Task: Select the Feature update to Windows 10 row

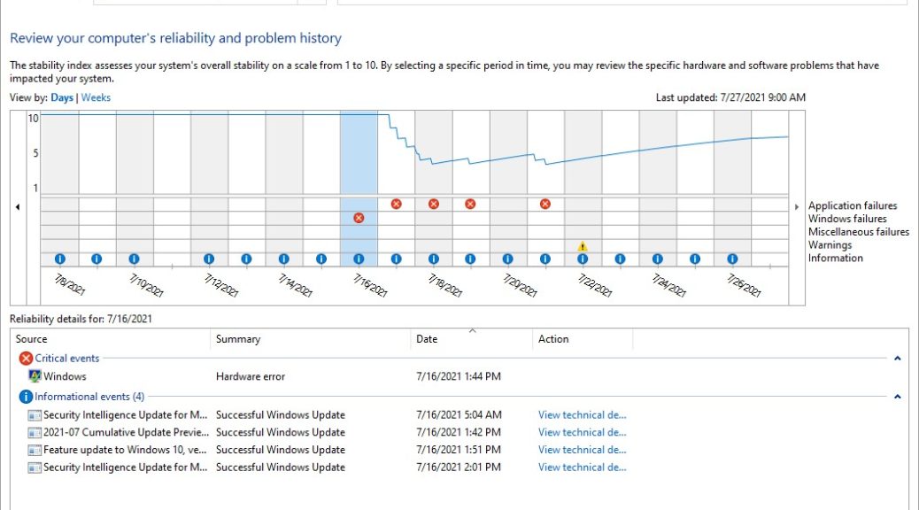Action: pos(459,450)
